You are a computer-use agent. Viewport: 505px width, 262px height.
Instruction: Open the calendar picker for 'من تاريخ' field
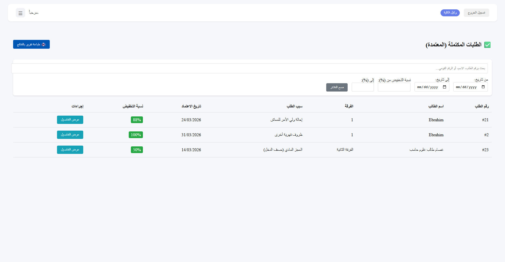click(x=483, y=87)
